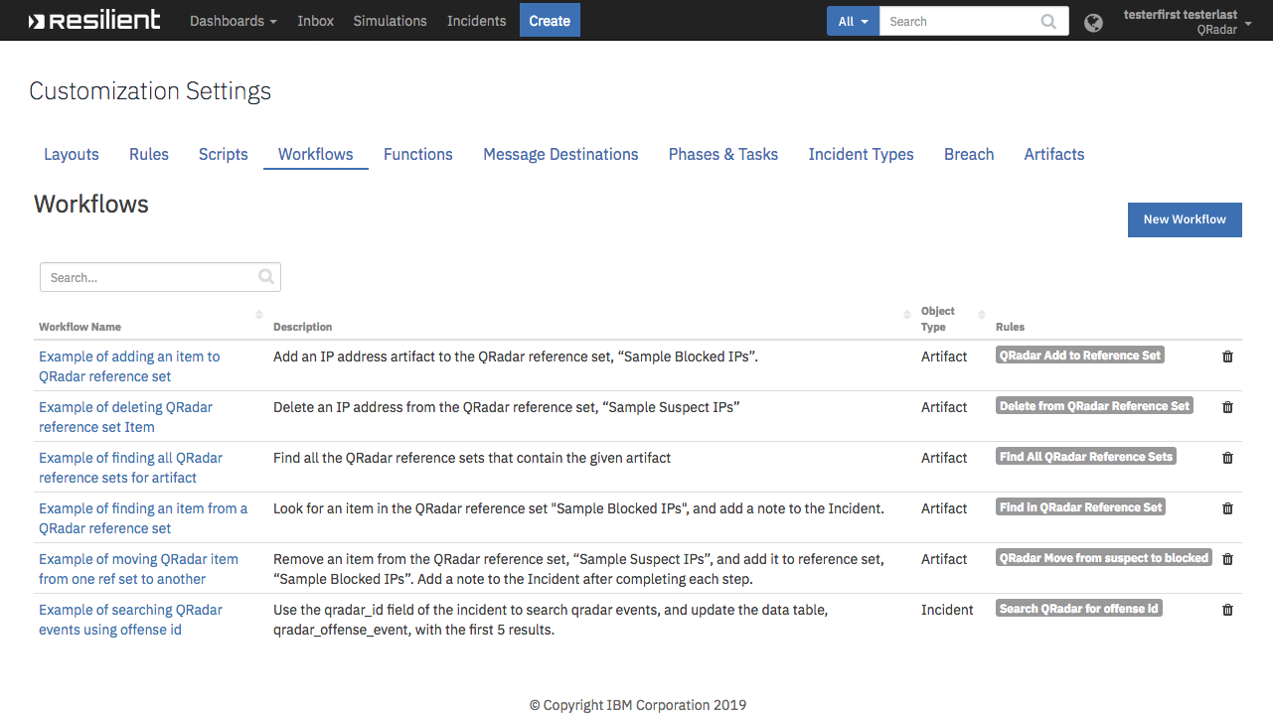
Task: Open the "All" search scope dropdown
Action: coord(853,20)
